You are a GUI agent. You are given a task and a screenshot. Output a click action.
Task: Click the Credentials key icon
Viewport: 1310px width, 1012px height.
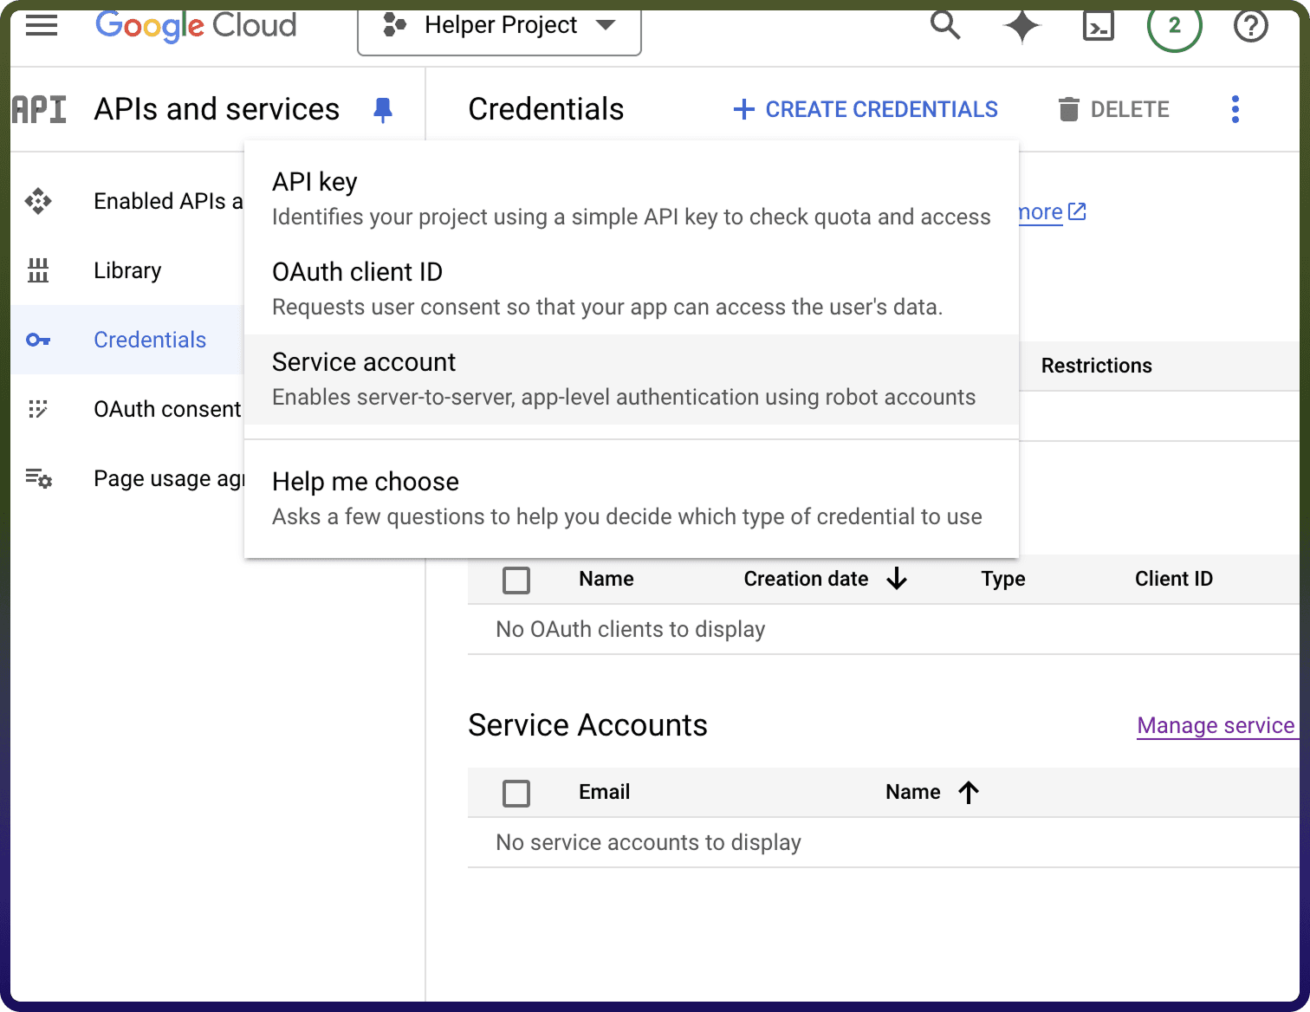38,340
